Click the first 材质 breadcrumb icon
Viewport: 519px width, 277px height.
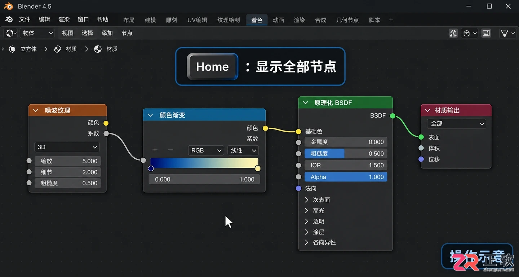(58, 49)
